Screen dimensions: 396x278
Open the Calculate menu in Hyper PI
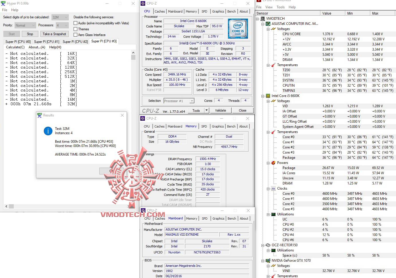coord(15,47)
